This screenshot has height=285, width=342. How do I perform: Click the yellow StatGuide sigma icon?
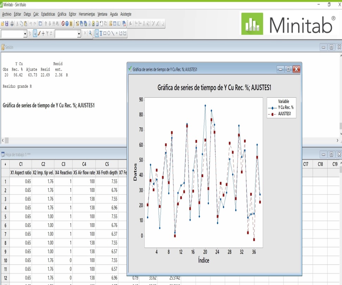pyautogui.click(x=71, y=24)
